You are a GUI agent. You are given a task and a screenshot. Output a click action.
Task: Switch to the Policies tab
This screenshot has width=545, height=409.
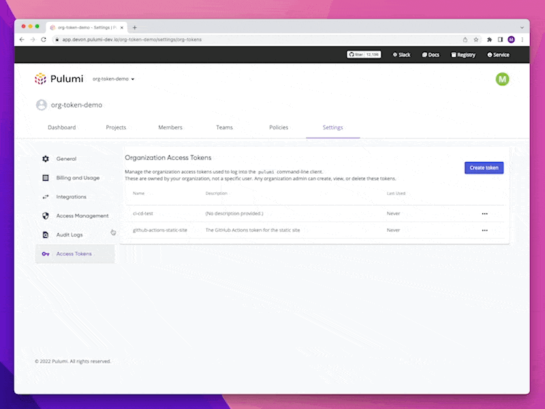pyautogui.click(x=279, y=127)
